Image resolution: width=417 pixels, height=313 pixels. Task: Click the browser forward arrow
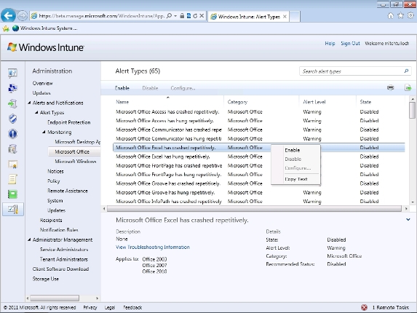[x=23, y=16]
